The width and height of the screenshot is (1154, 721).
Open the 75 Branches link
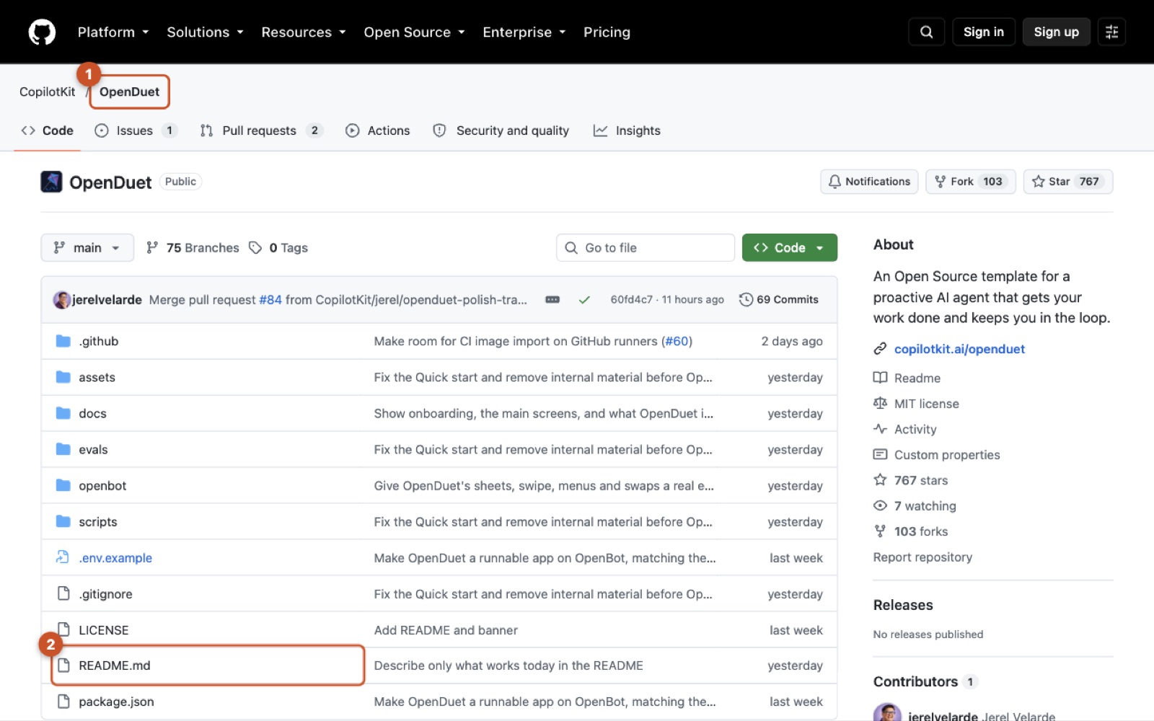193,247
